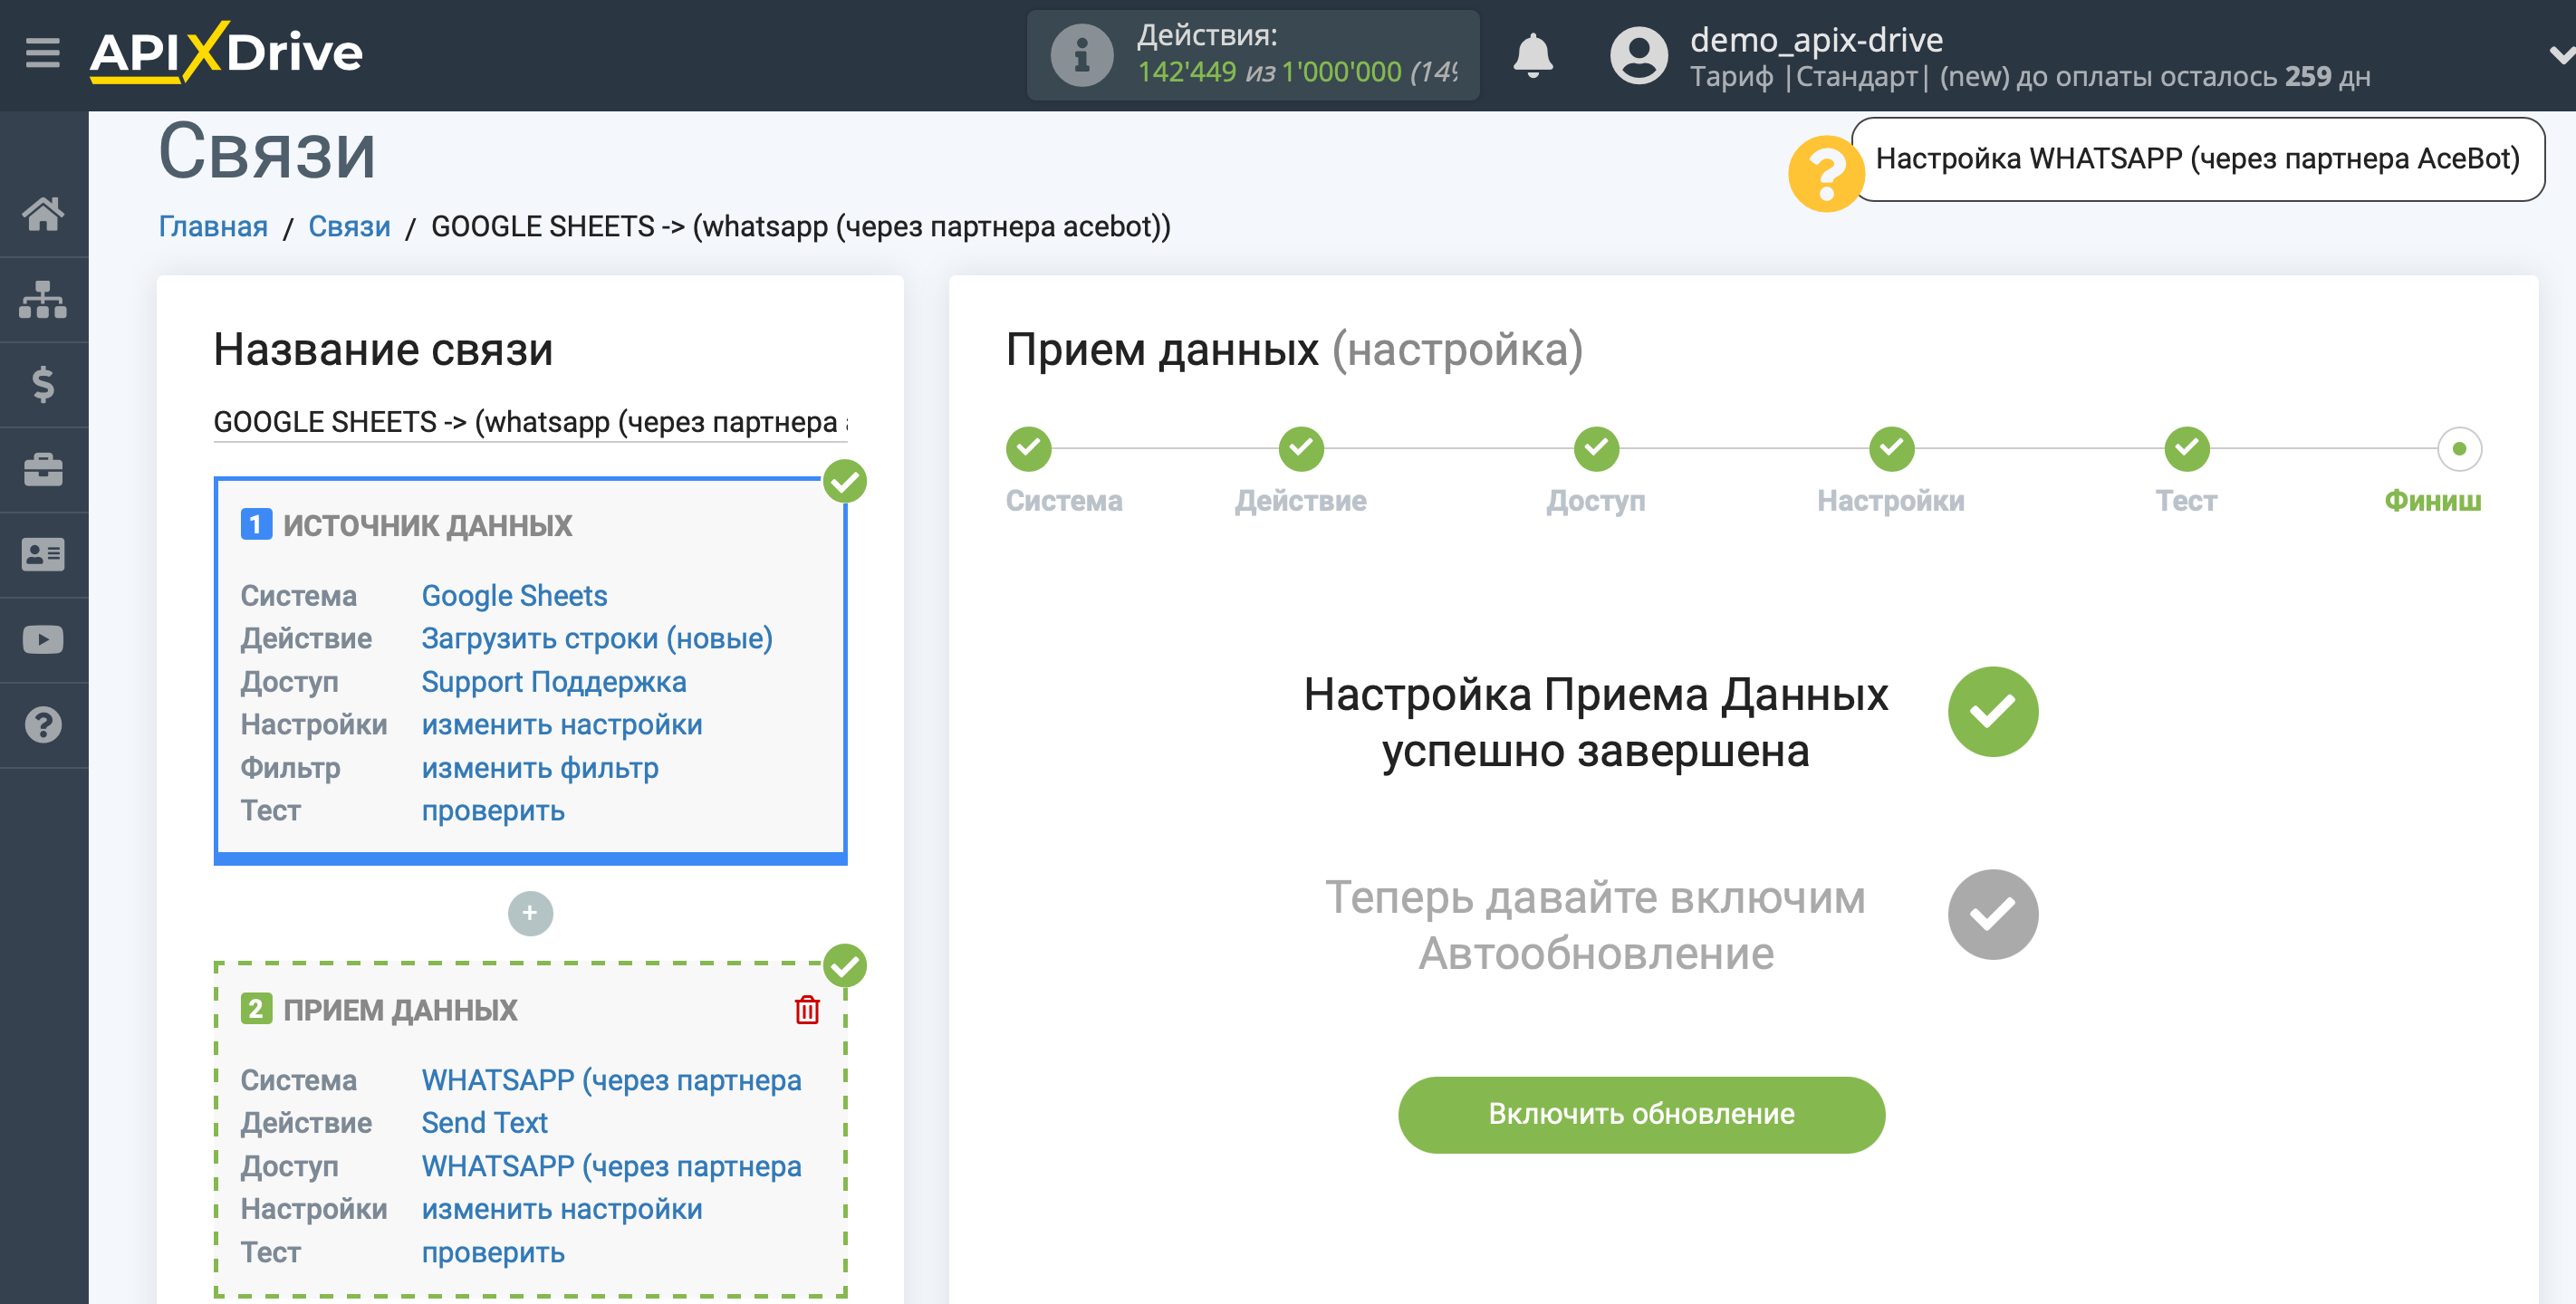The image size is (2576, 1304).
Task: Open the hamburger menu
Action: [42, 52]
